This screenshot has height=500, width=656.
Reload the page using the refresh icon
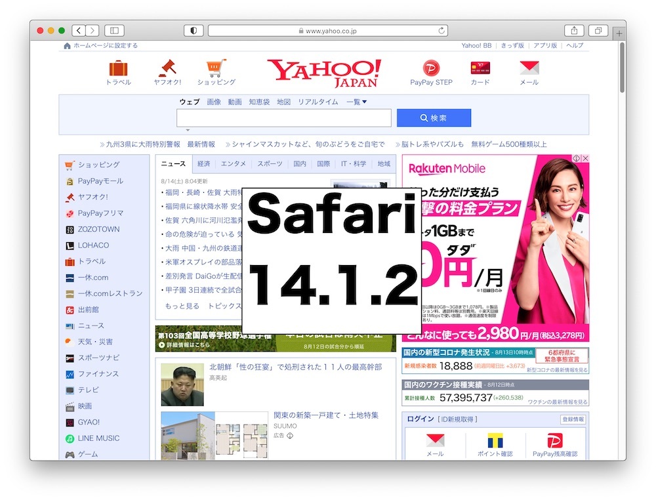coord(441,31)
